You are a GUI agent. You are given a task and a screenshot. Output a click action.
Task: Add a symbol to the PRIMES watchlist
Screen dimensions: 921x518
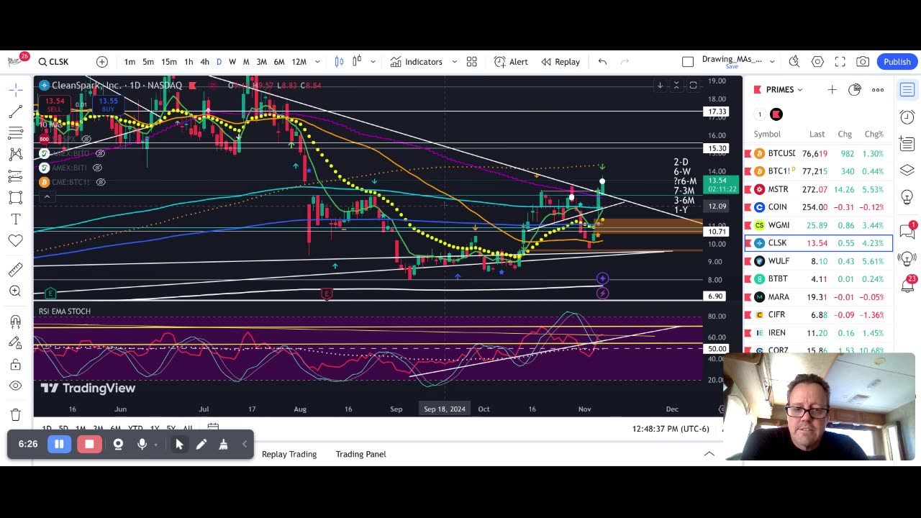point(832,89)
